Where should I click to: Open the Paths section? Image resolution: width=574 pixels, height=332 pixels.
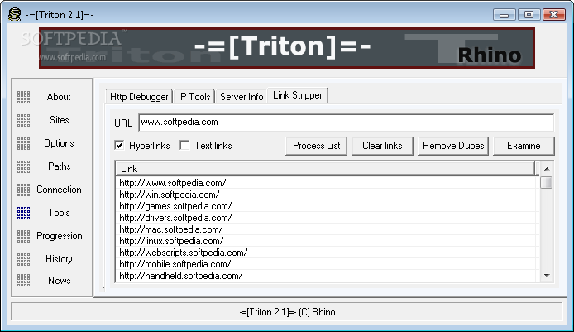tap(59, 166)
